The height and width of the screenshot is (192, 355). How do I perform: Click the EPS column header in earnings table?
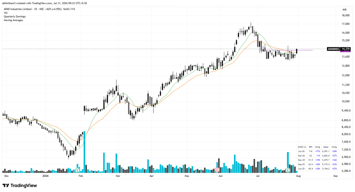[x=311, y=147]
